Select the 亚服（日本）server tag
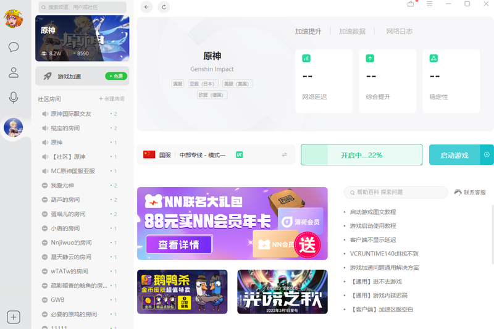The width and height of the screenshot is (494, 329). tap(203, 84)
